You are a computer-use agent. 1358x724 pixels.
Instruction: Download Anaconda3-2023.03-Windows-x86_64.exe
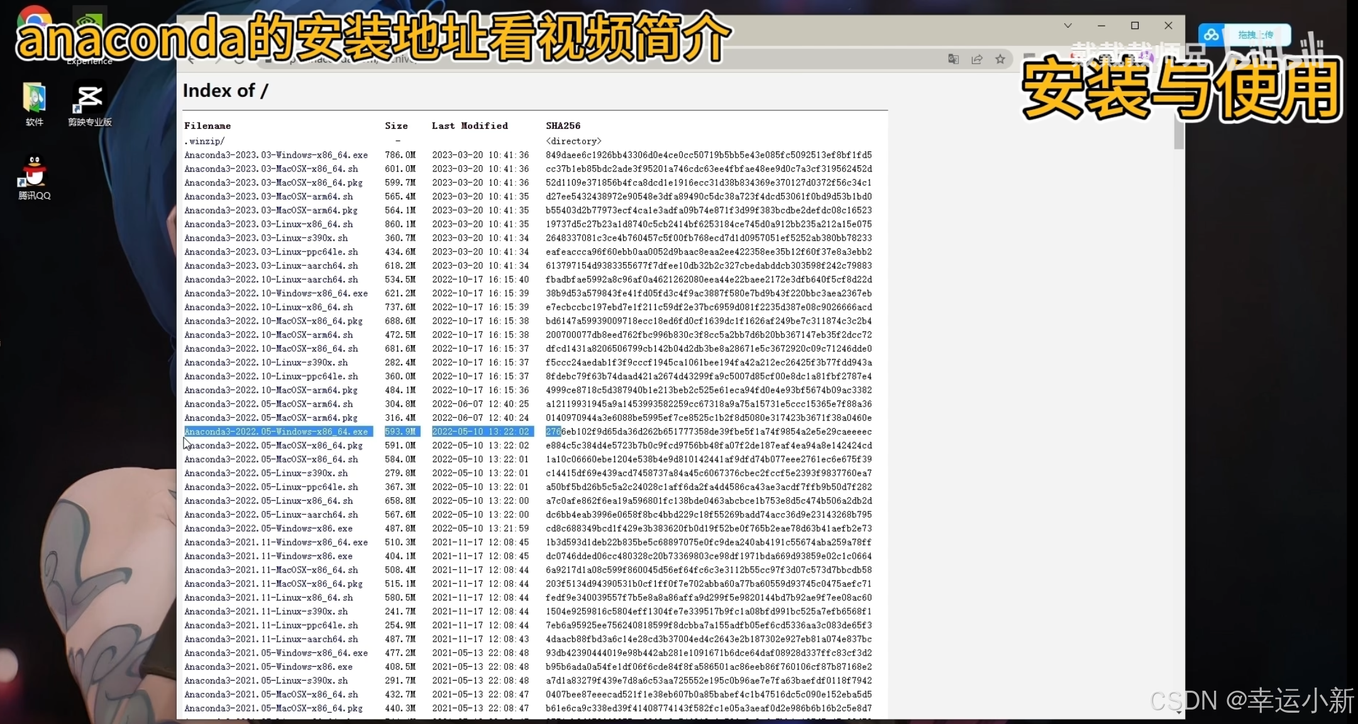coord(276,155)
